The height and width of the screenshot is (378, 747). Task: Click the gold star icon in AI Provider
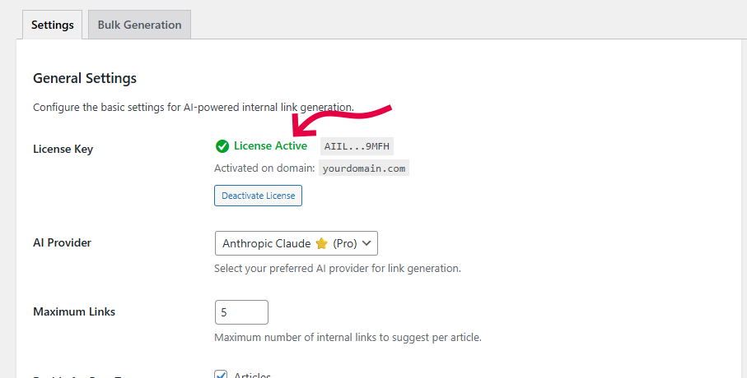322,244
